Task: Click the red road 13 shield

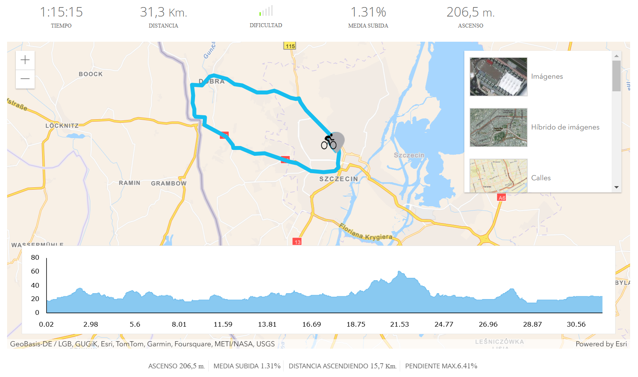Action: [297, 242]
